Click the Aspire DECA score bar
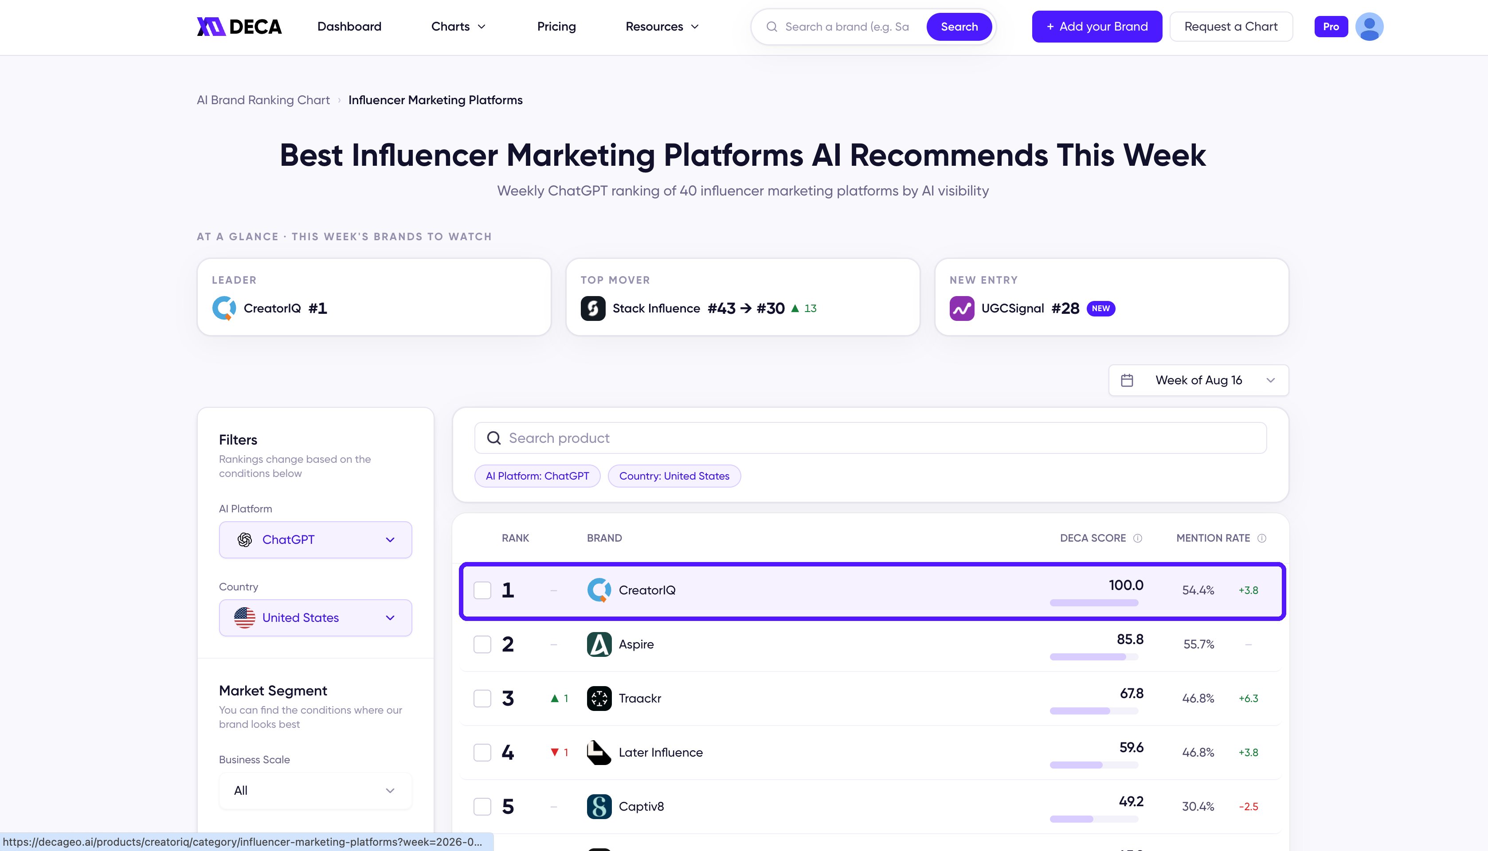Image resolution: width=1488 pixels, height=851 pixels. click(x=1094, y=657)
